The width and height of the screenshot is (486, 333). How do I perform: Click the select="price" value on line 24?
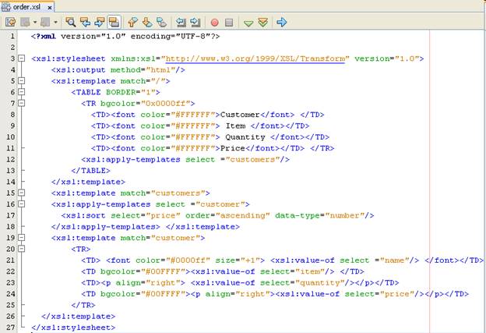coord(397,294)
